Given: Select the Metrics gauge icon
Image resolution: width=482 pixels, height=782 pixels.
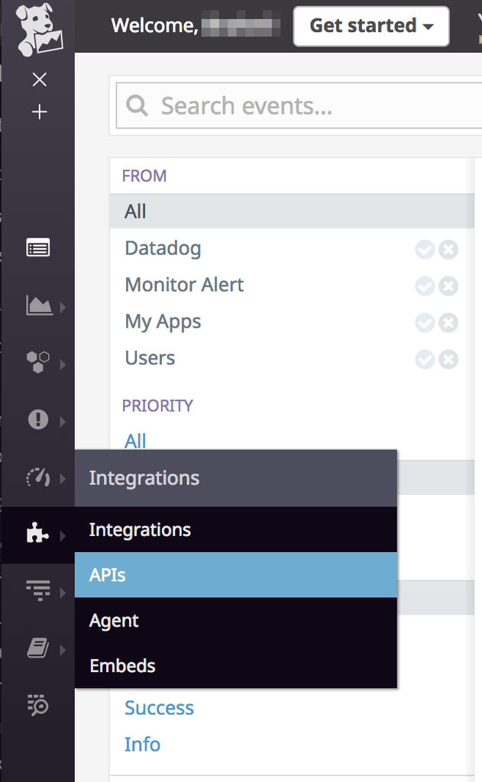Looking at the screenshot, I should coord(38,478).
